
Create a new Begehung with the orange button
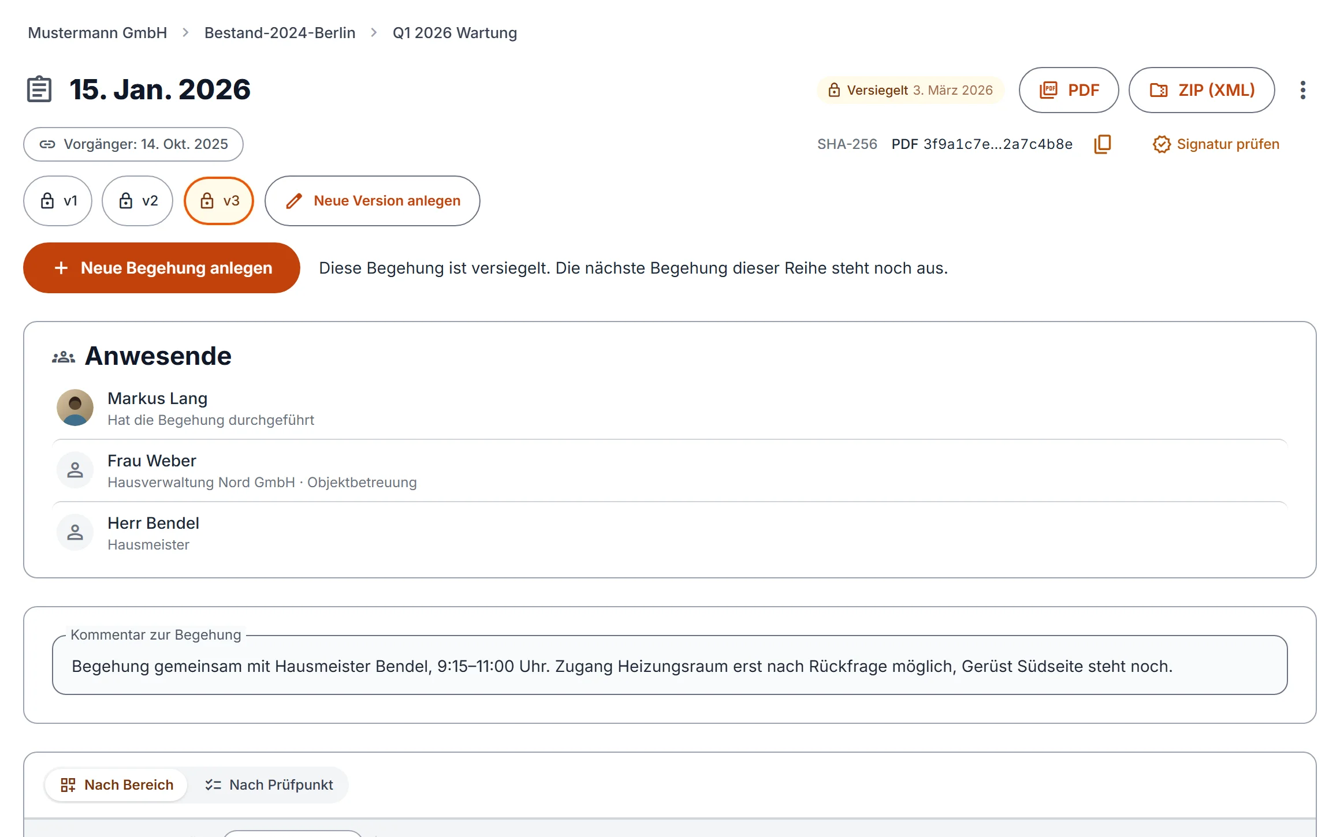162,268
